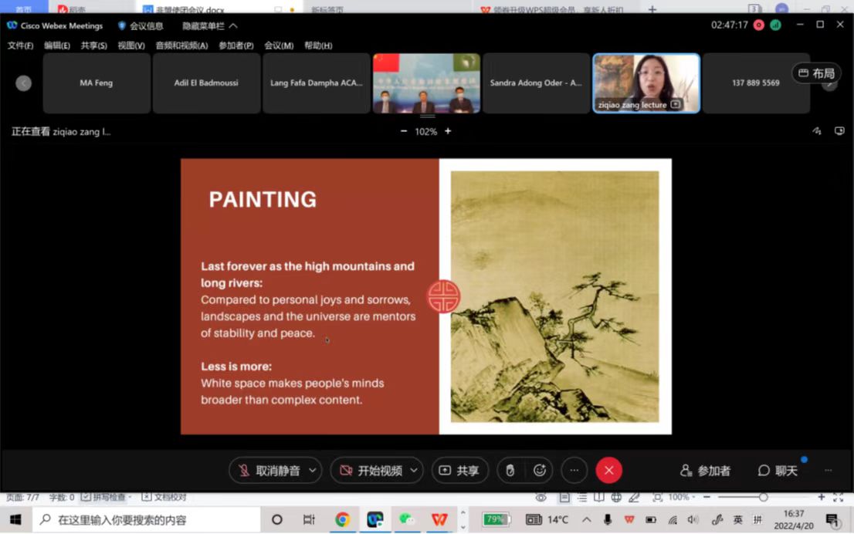Click the red leave meeting button
Screen dimensions: 854x534
pos(608,470)
